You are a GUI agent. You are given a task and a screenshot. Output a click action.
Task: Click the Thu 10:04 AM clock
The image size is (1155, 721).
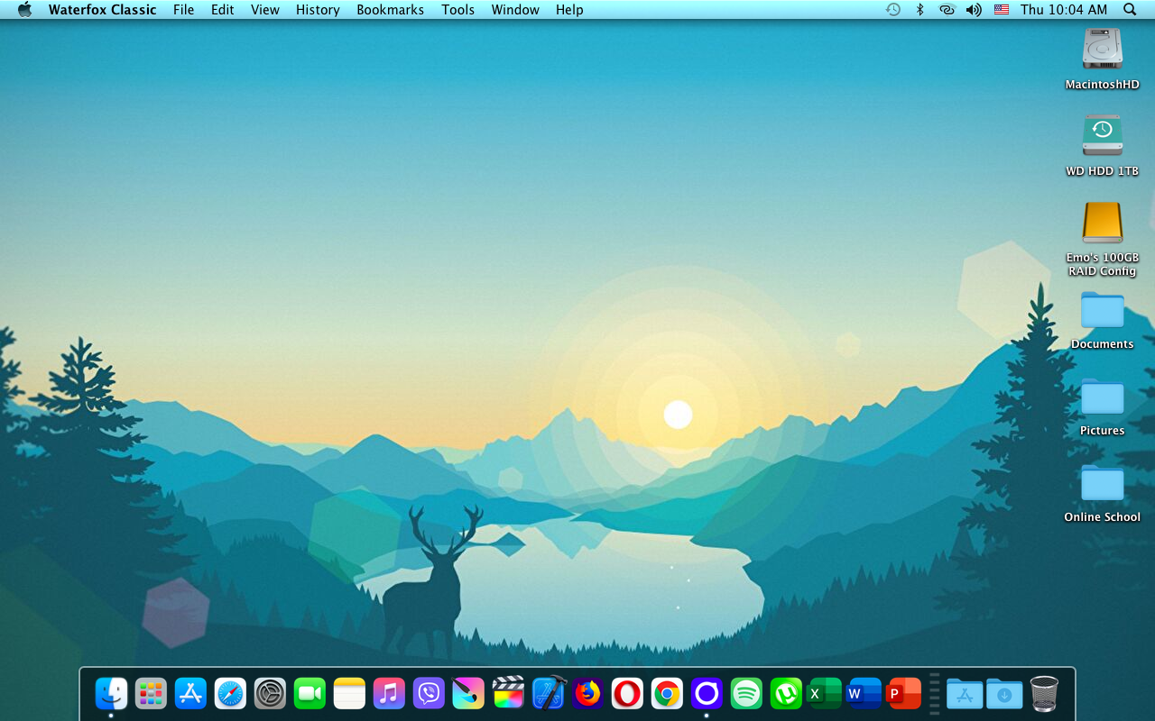[x=1064, y=10]
